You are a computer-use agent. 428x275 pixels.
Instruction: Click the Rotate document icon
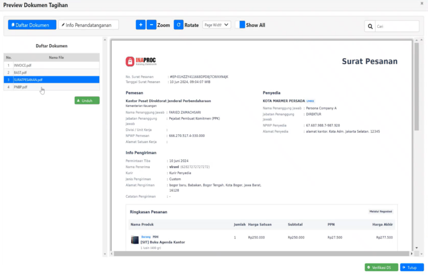[x=179, y=25]
